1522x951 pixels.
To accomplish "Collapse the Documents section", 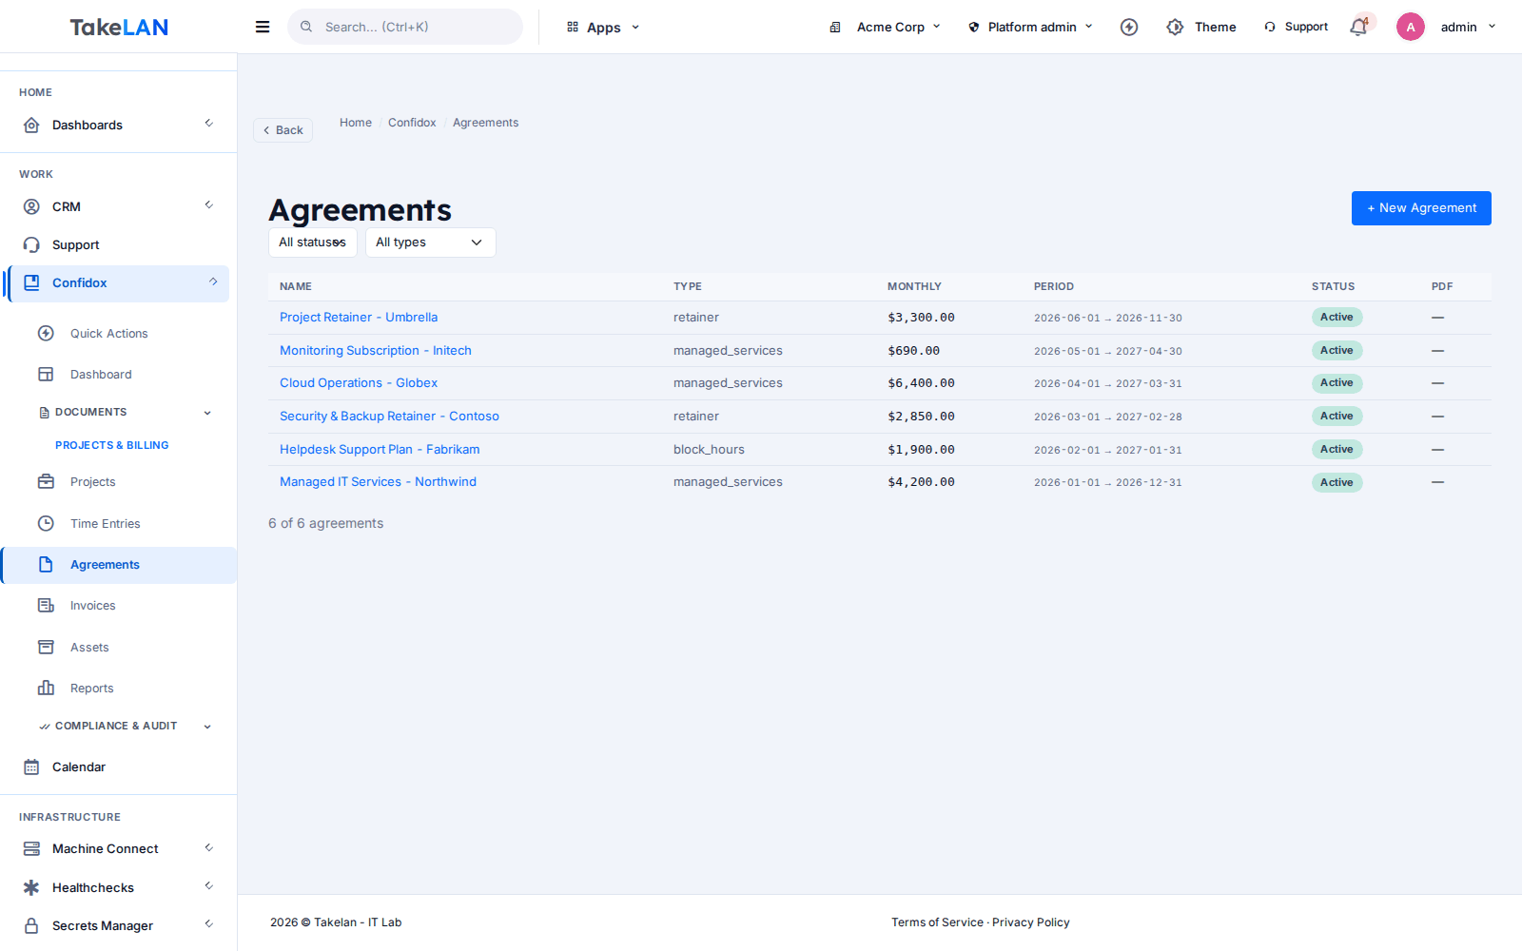I will [x=124, y=412].
